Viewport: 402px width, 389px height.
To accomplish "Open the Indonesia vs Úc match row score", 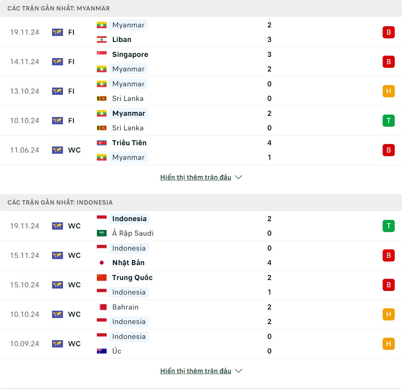I will [x=269, y=344].
